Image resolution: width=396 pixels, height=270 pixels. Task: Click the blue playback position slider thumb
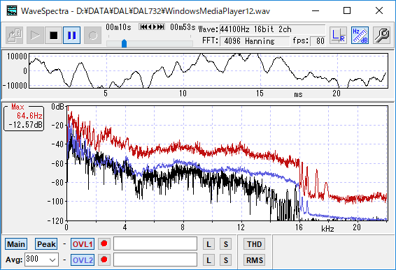pyautogui.click(x=124, y=43)
